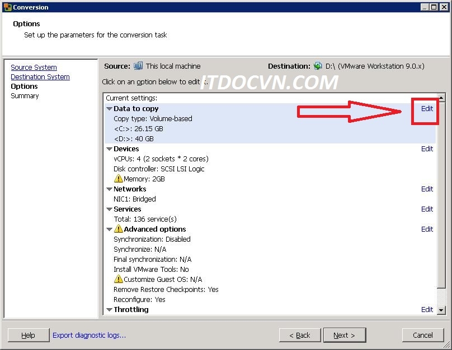
Task: Collapse the Services section
Action: point(109,209)
